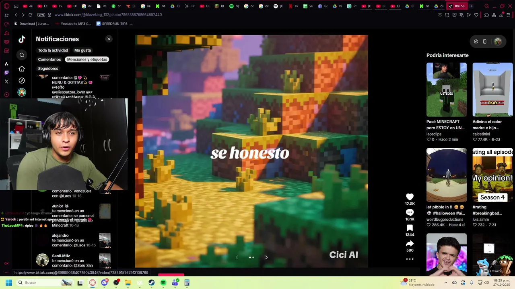Viewport: 515px width, 289px height.
Task: Click the tiktok.com address bar URL
Action: pos(108,15)
